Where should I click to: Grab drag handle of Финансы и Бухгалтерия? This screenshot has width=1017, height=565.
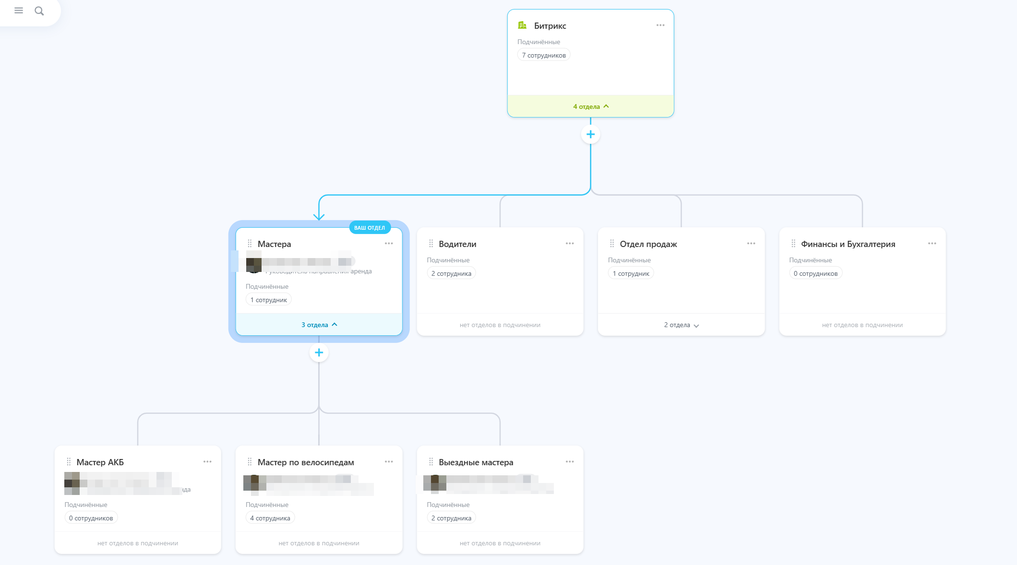(x=793, y=244)
